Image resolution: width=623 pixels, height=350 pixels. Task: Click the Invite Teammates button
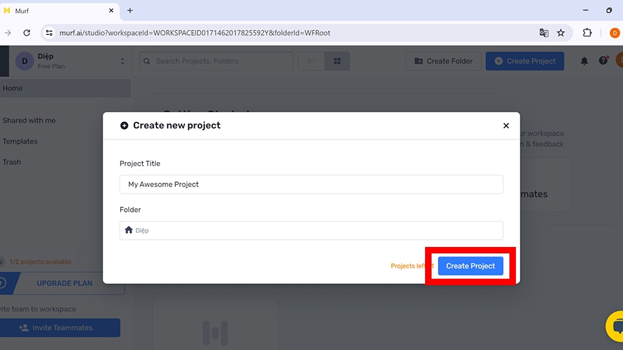click(60, 328)
